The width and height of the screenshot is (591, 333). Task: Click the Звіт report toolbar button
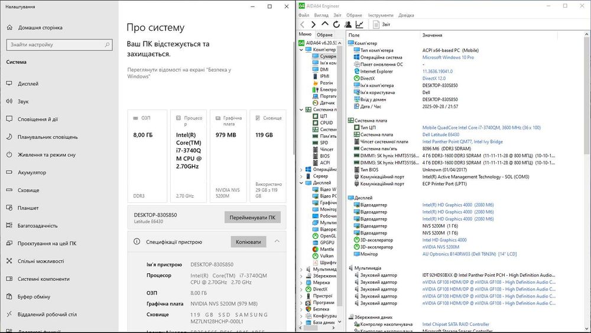(381, 24)
